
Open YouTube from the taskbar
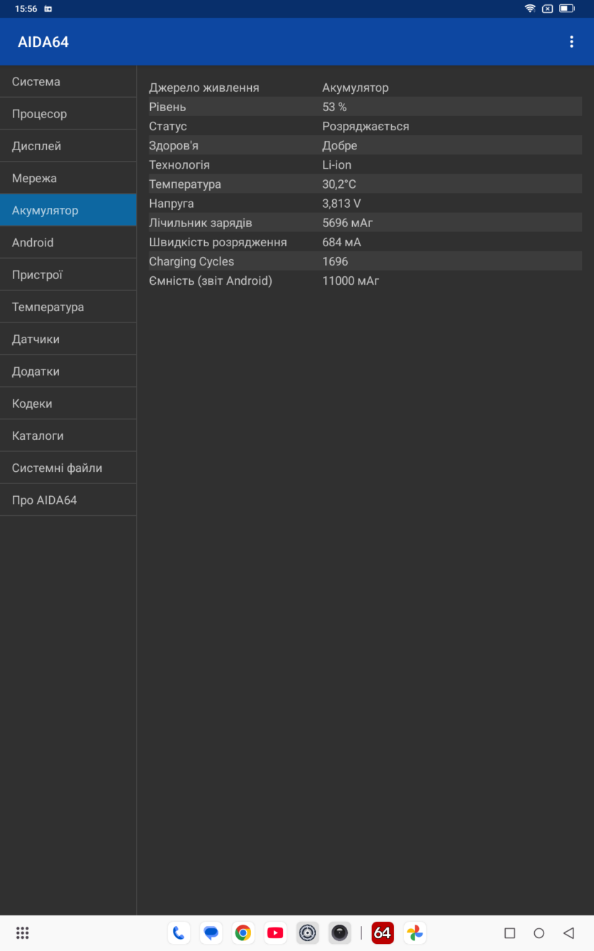click(x=275, y=933)
